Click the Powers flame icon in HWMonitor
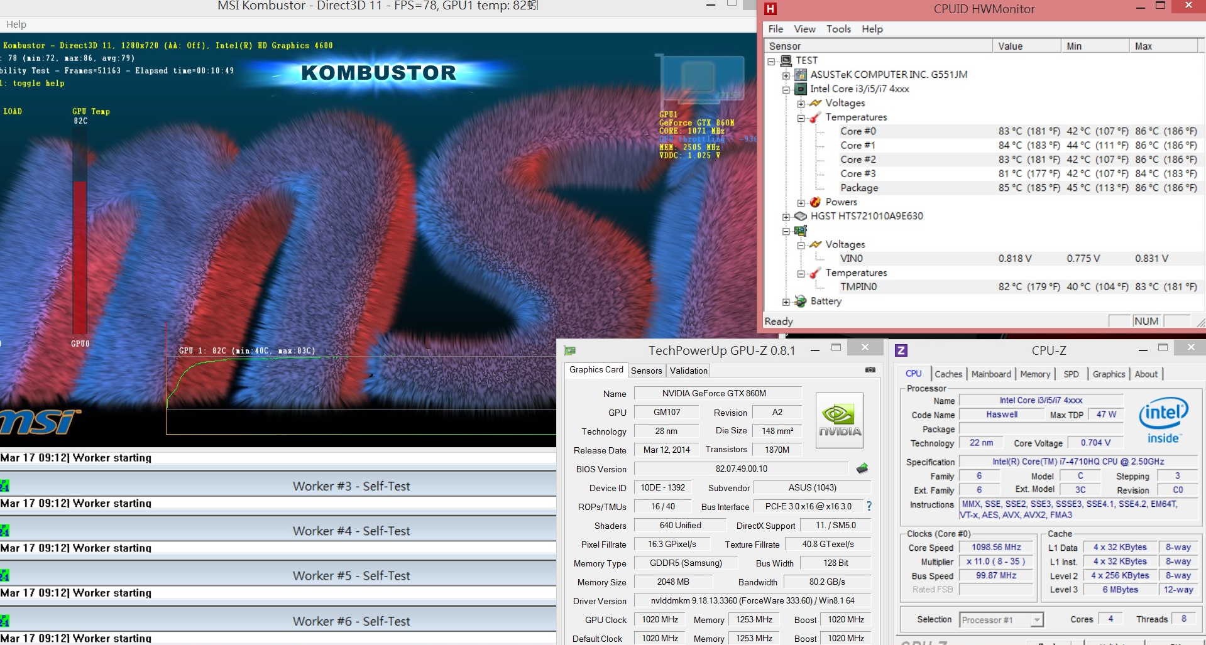This screenshot has width=1206, height=645. (x=816, y=202)
